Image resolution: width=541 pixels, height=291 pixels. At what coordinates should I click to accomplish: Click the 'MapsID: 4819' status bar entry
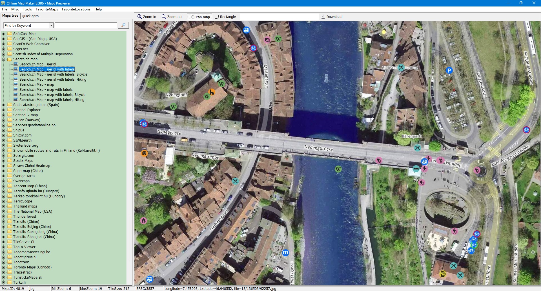click(13, 288)
